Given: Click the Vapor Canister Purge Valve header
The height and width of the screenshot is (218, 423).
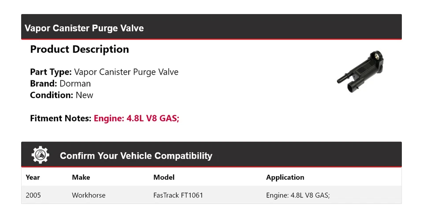Looking at the screenshot, I should point(84,28).
